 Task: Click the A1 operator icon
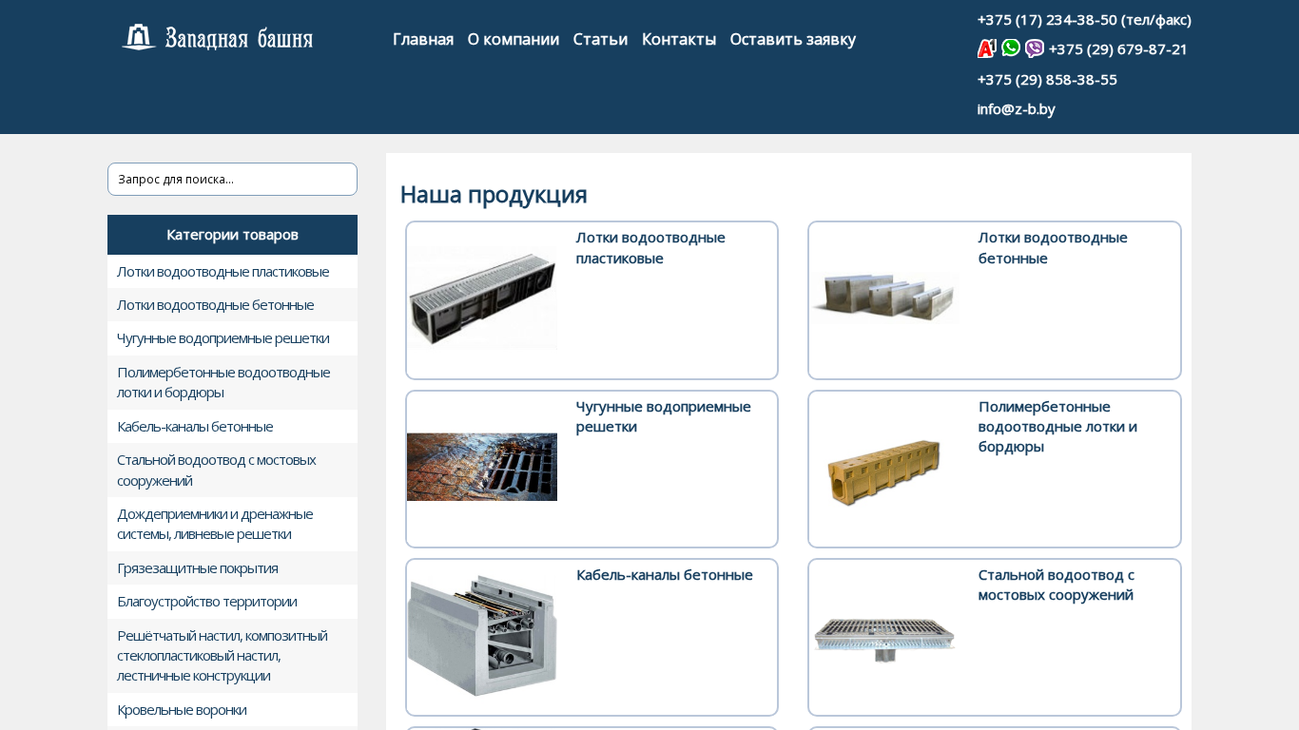[986, 48]
